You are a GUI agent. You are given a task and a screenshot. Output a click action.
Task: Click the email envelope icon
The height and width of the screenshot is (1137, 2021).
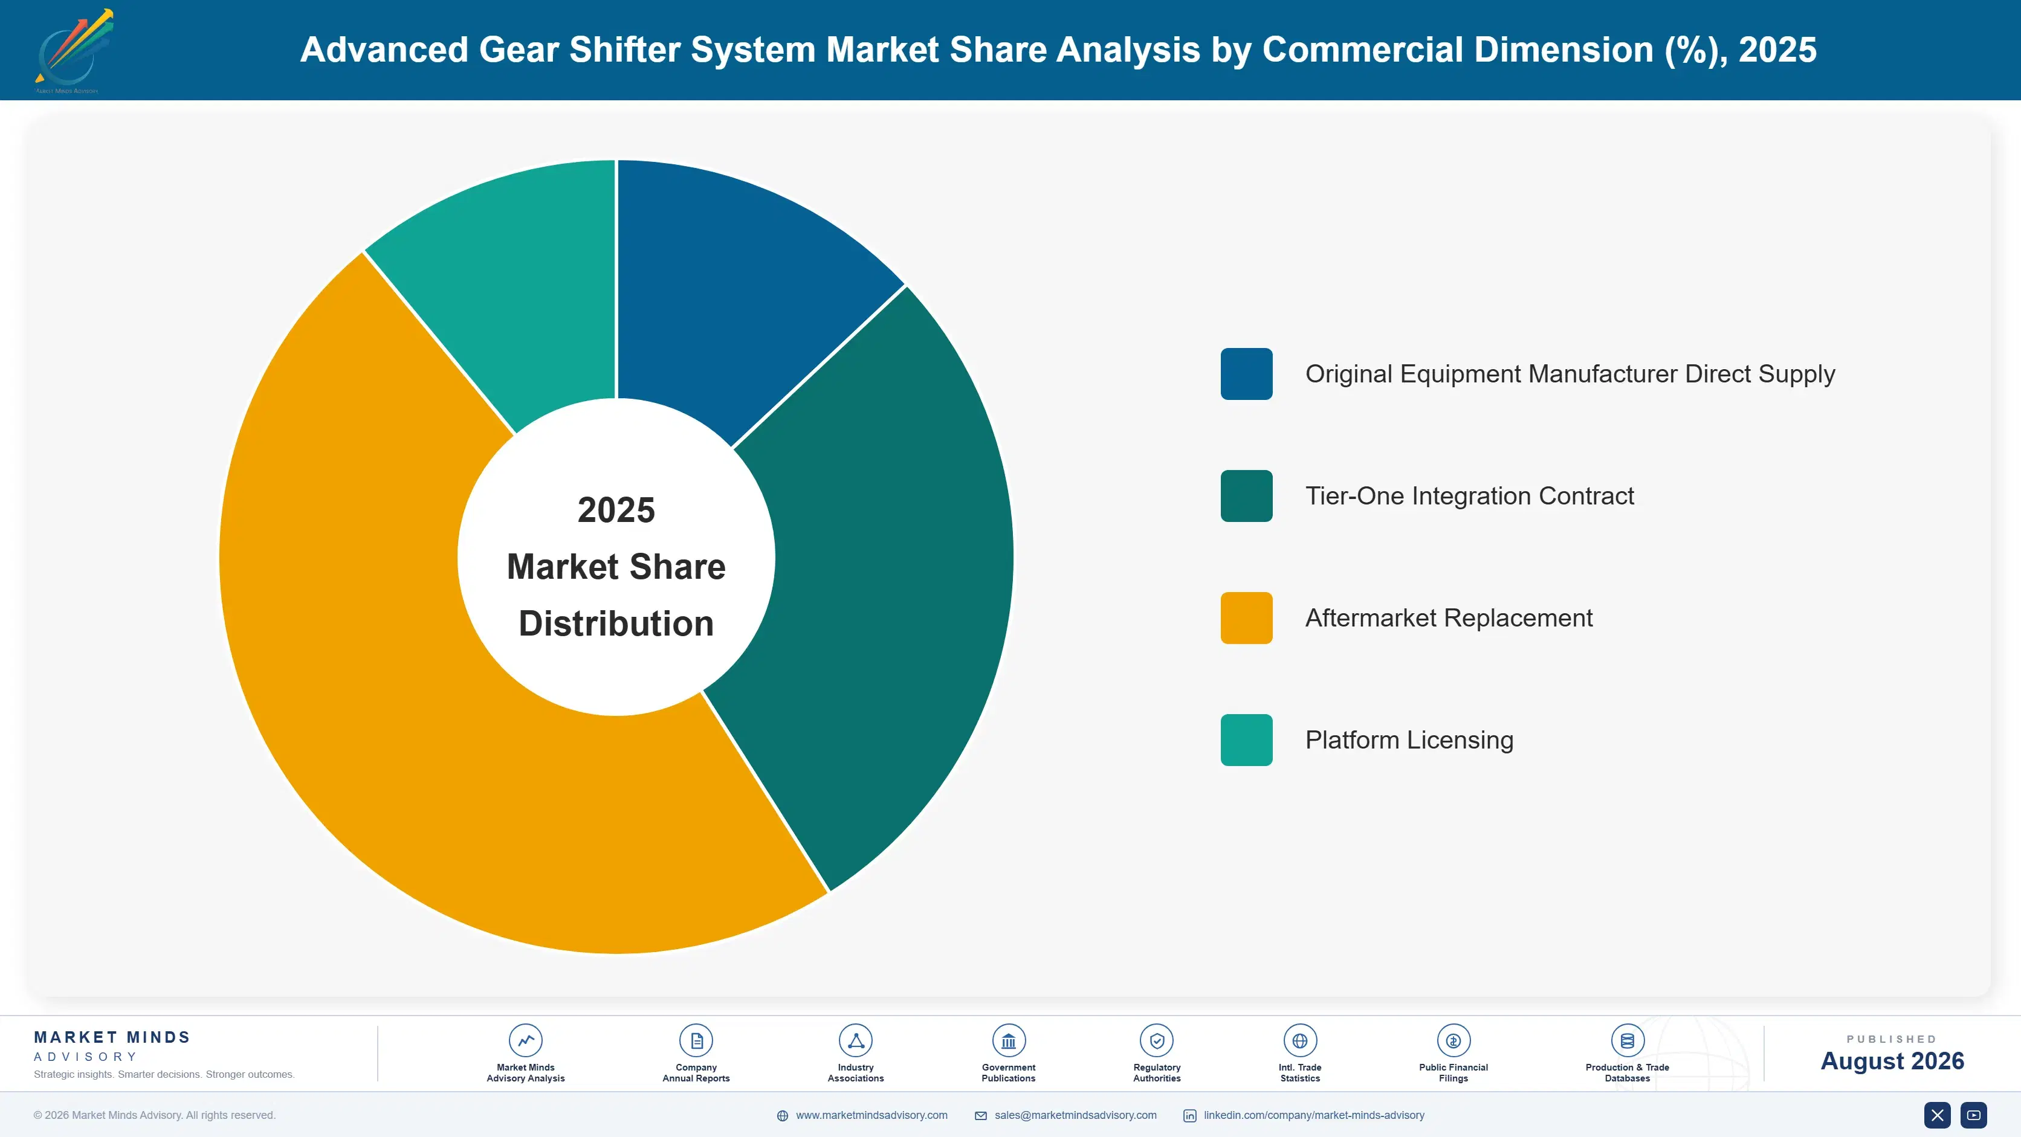coord(981,1116)
